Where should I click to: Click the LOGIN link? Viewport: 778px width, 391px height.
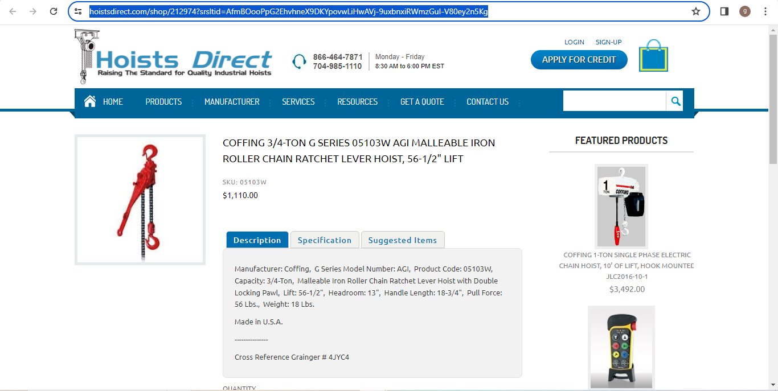click(574, 42)
